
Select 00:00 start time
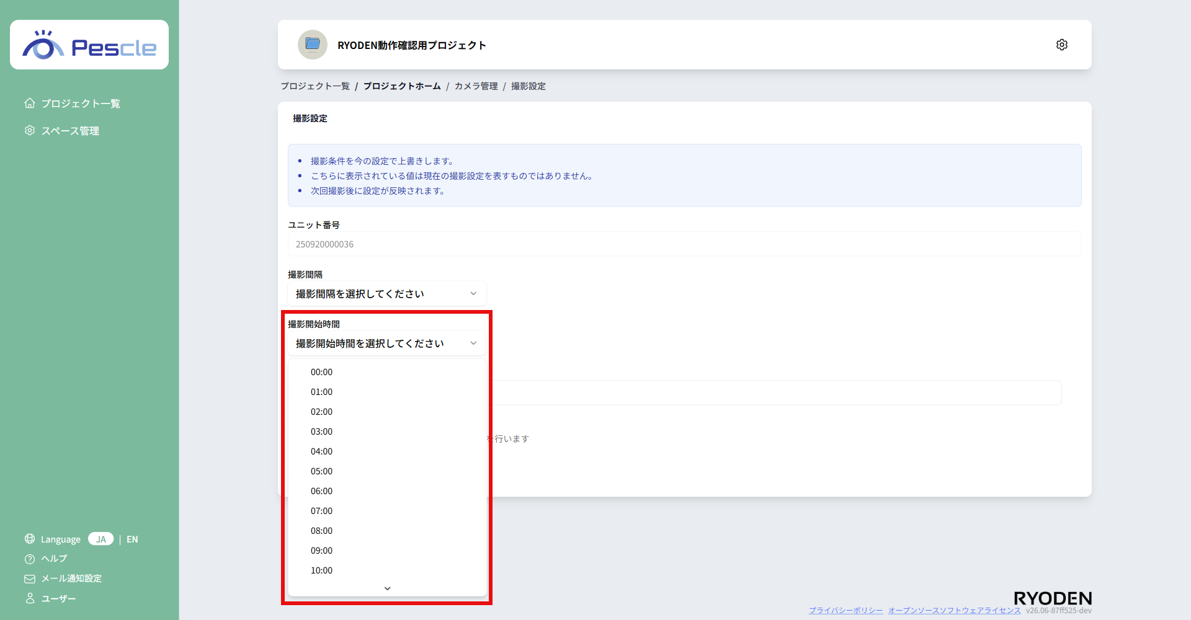[x=387, y=372]
